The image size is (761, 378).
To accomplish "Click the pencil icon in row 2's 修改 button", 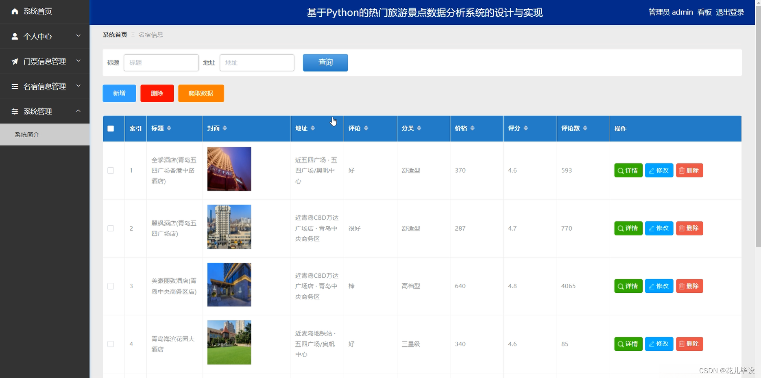I will click(652, 228).
